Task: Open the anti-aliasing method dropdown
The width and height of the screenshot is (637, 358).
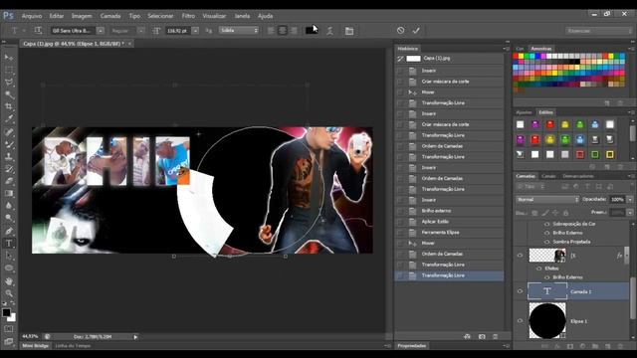Action: [239, 31]
